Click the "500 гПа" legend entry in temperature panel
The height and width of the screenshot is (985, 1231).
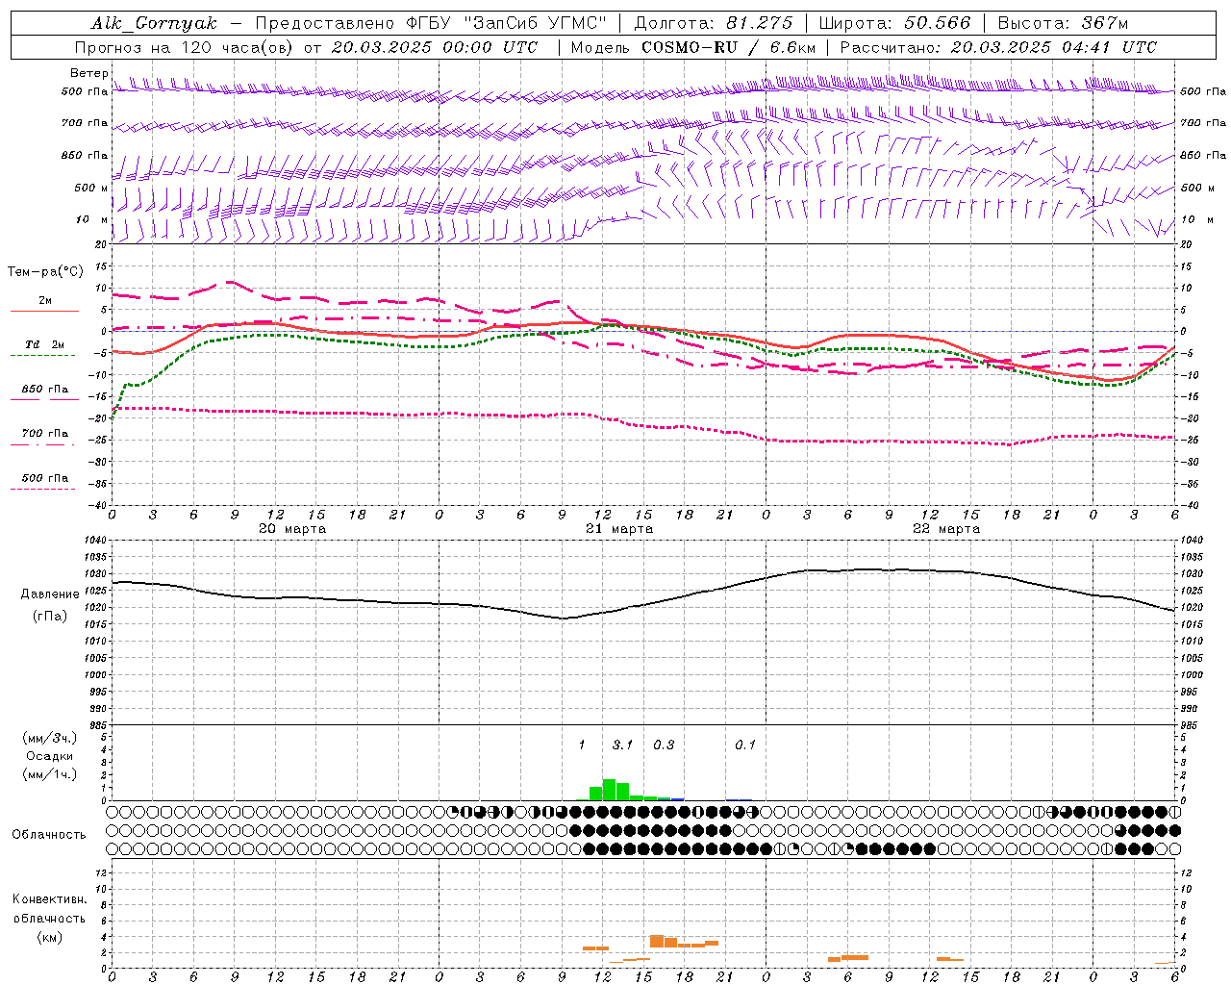pos(44,477)
